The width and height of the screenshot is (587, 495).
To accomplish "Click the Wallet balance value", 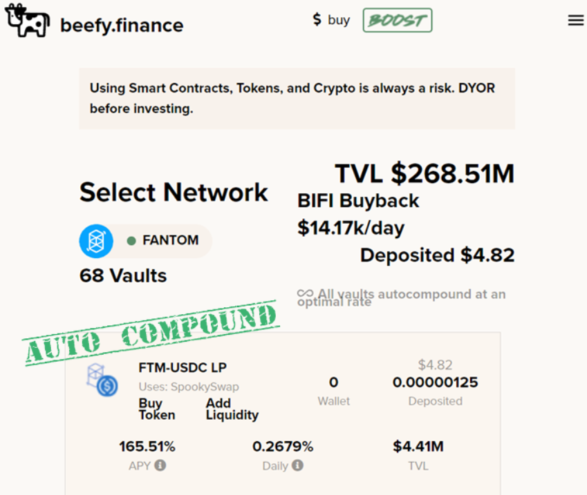I will tap(333, 382).
